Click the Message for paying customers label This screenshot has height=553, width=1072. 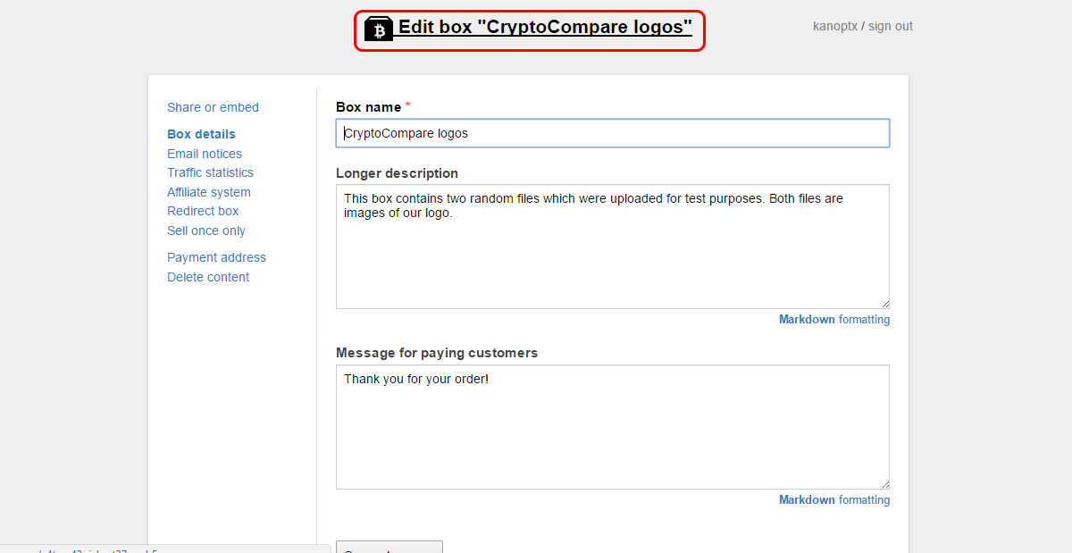(x=437, y=353)
